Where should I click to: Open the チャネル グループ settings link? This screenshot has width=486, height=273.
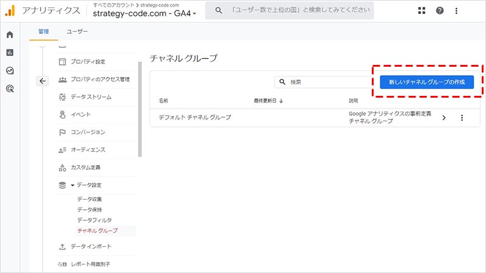coord(97,231)
